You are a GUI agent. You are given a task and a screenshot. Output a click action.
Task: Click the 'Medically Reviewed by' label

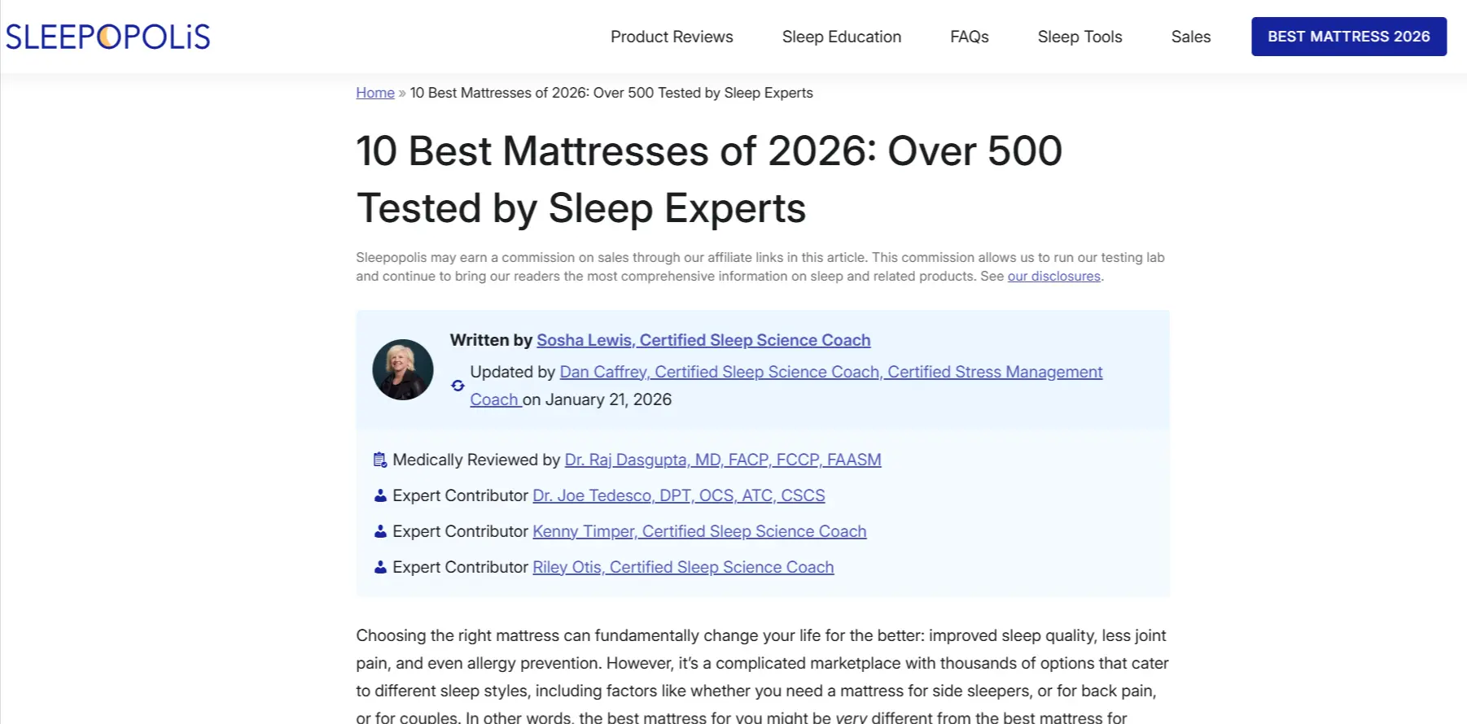pos(476,460)
